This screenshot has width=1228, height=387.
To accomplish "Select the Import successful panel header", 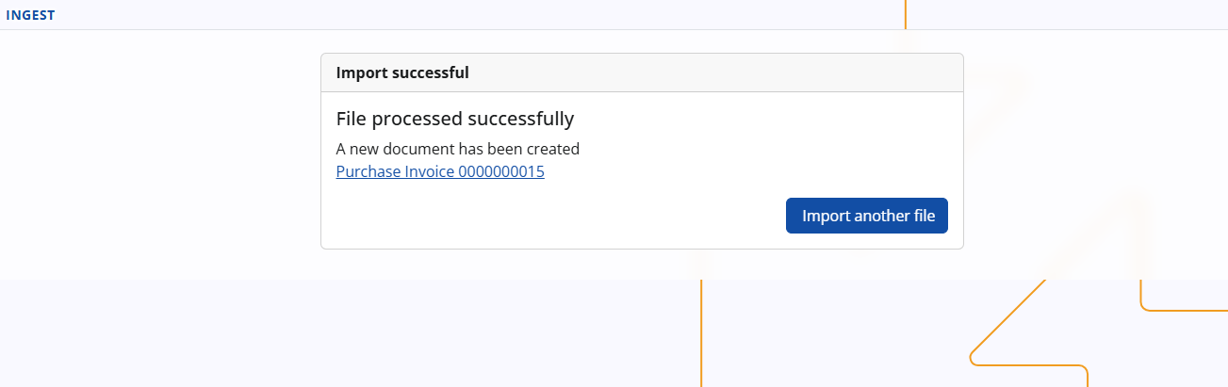I will 641,73.
